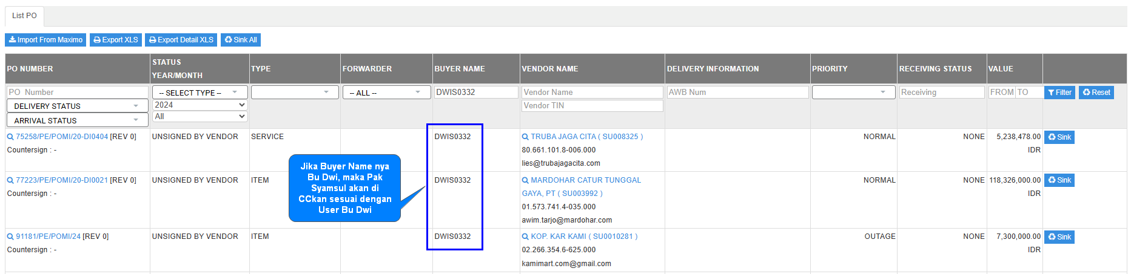Click Import From Maximo button
Image resolution: width=1131 pixels, height=274 pixels.
pos(45,40)
